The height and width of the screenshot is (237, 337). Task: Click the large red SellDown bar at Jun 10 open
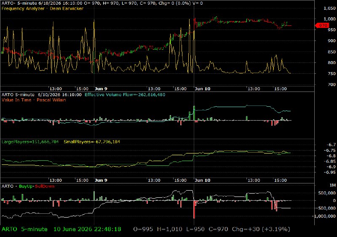click(x=194, y=210)
